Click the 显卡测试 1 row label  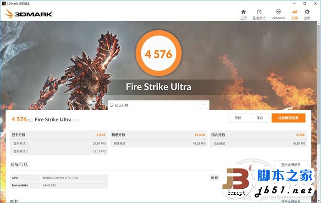pos(21,143)
